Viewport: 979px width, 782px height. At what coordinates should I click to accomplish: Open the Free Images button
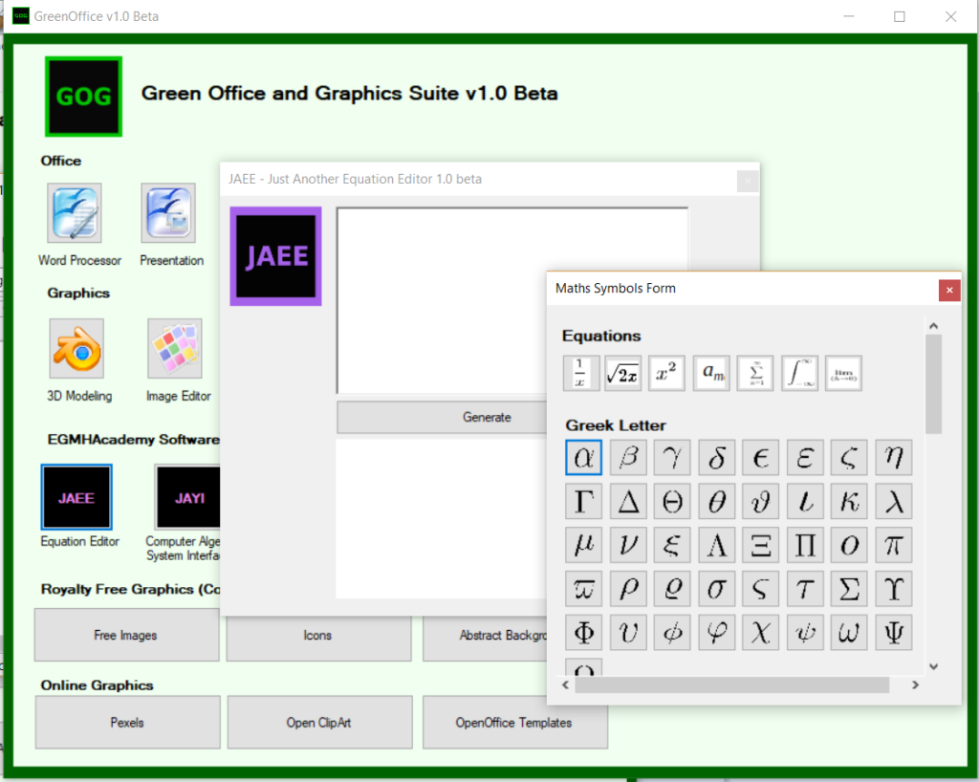point(127,635)
